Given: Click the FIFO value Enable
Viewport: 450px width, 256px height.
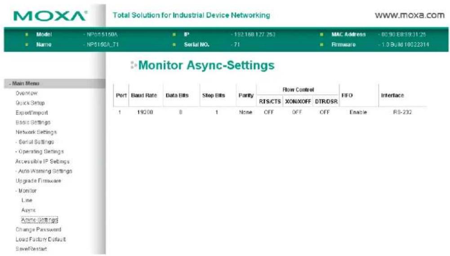Looking at the screenshot, I should tap(358, 112).
